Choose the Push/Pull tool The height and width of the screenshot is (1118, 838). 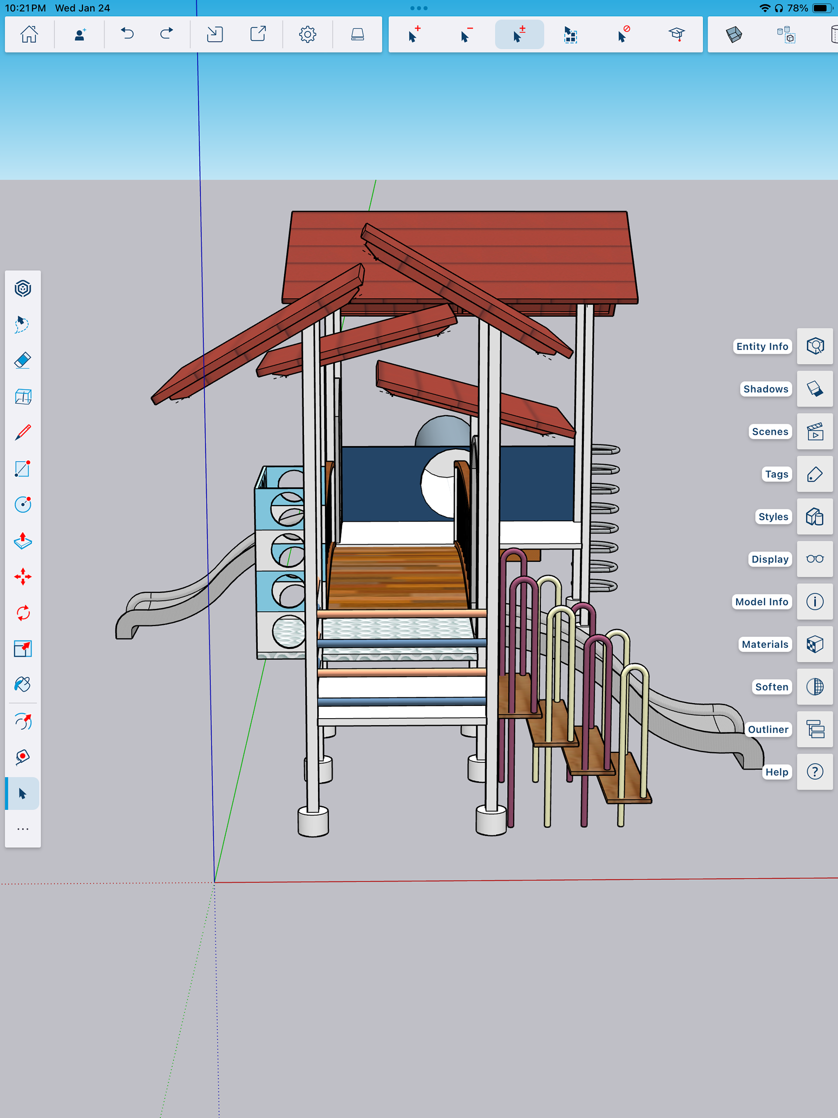pyautogui.click(x=23, y=541)
